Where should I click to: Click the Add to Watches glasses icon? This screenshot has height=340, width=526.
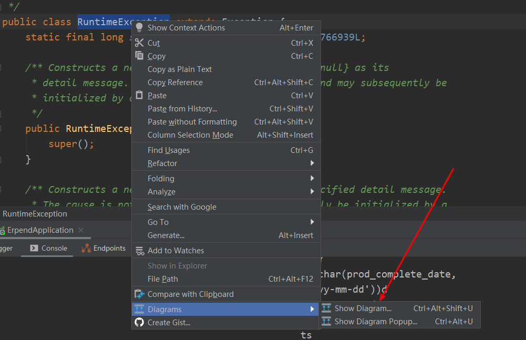140,251
